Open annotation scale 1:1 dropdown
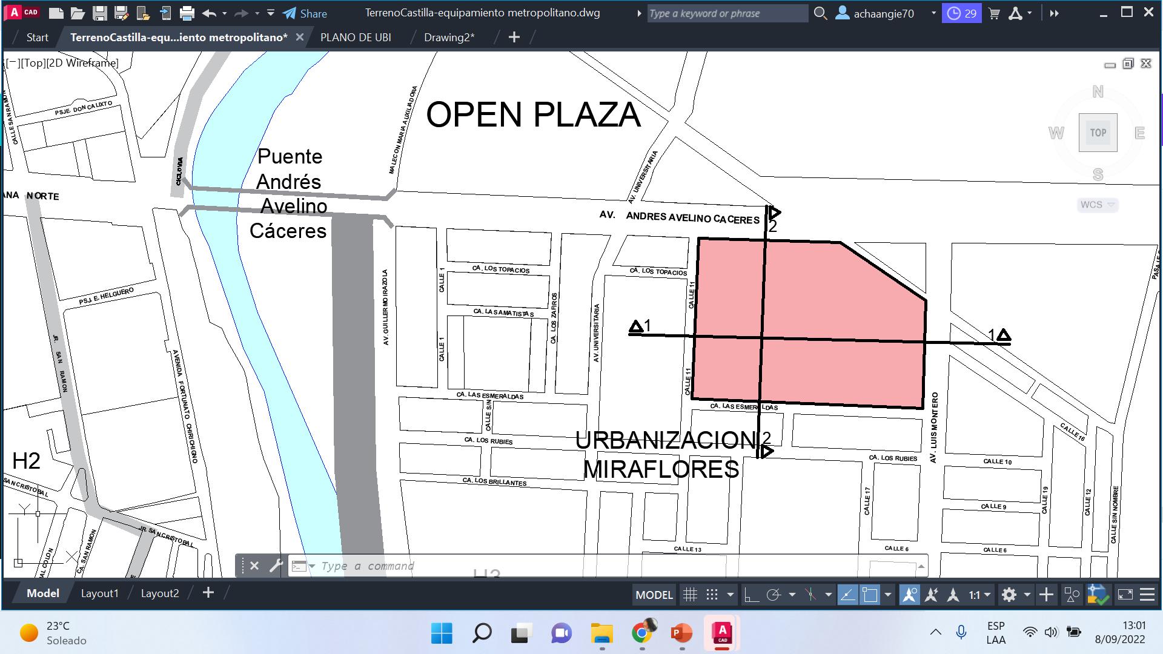The image size is (1163, 654). [979, 595]
